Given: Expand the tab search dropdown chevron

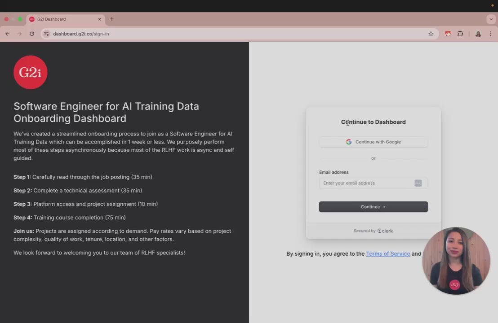Looking at the screenshot, I should (491, 19).
